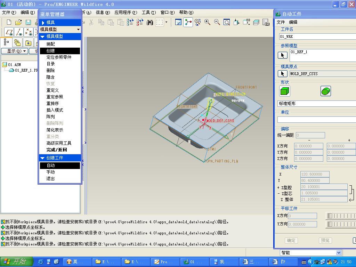Open the 信息 menu
Screen dimensions: 356x267
(x=103, y=13)
